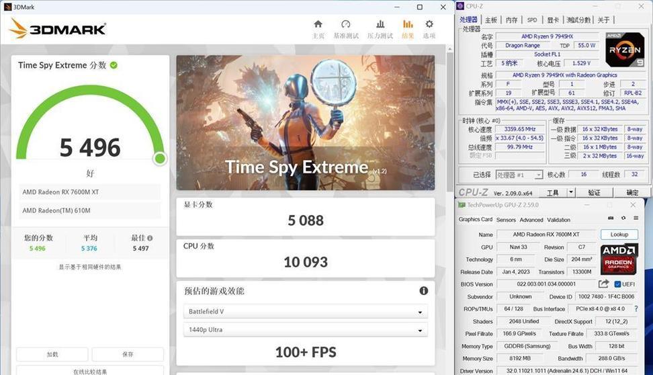Click the CPU-Z title bar app icon
653x375 pixels.
(x=460, y=6)
